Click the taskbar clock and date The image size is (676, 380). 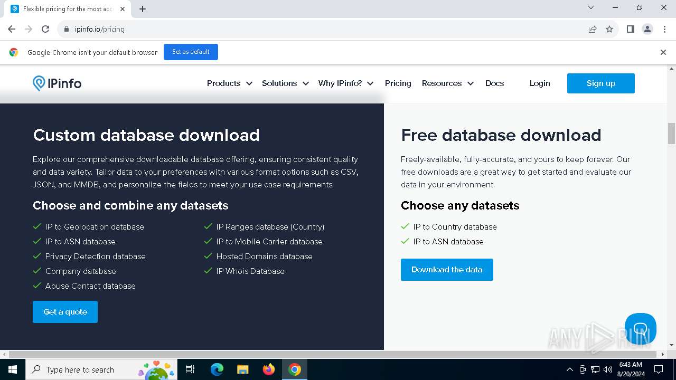pos(631,369)
